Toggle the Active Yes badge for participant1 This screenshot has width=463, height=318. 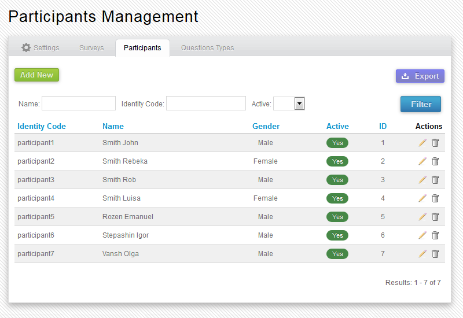[337, 143]
